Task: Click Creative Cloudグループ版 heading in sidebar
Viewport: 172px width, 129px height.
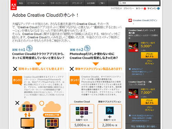Action: pyautogui.click(x=140, y=82)
